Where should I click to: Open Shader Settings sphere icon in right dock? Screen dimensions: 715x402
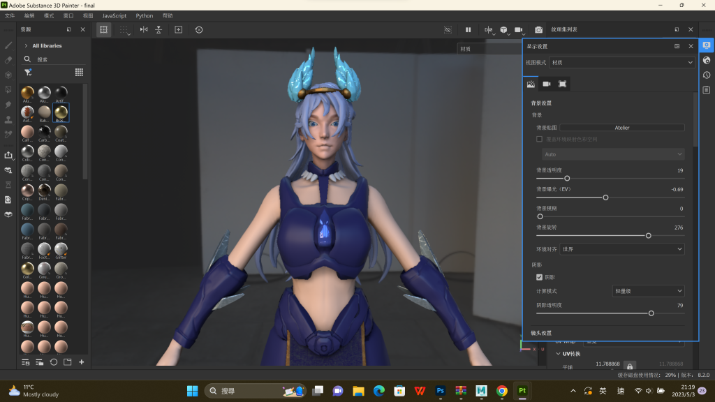pyautogui.click(x=707, y=60)
